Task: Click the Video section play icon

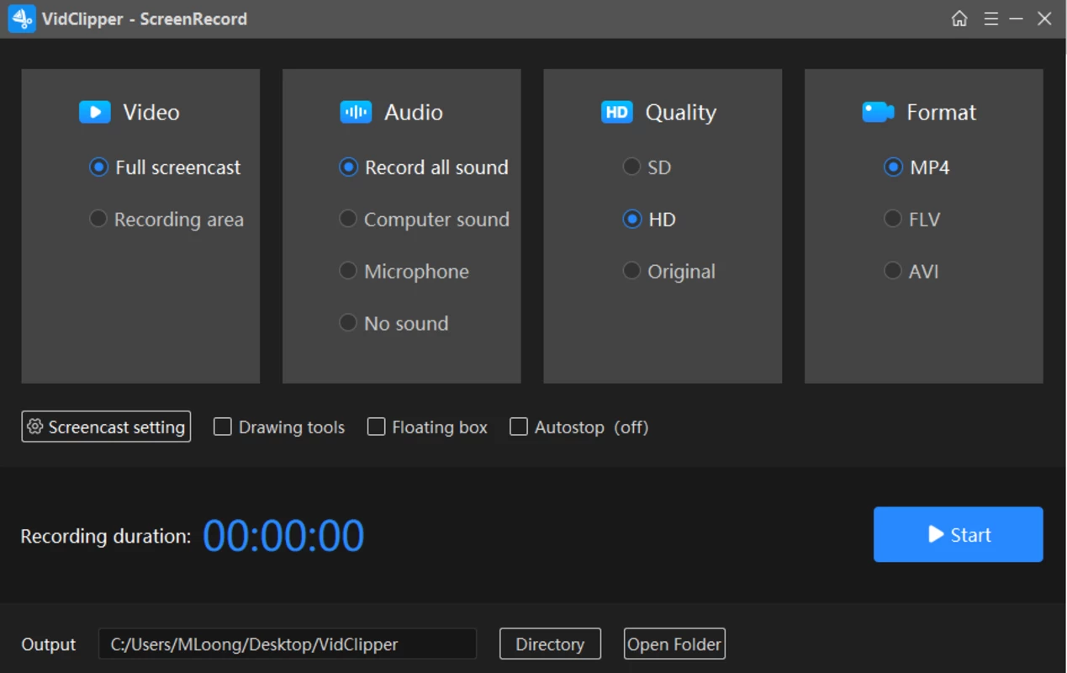Action: [x=95, y=112]
